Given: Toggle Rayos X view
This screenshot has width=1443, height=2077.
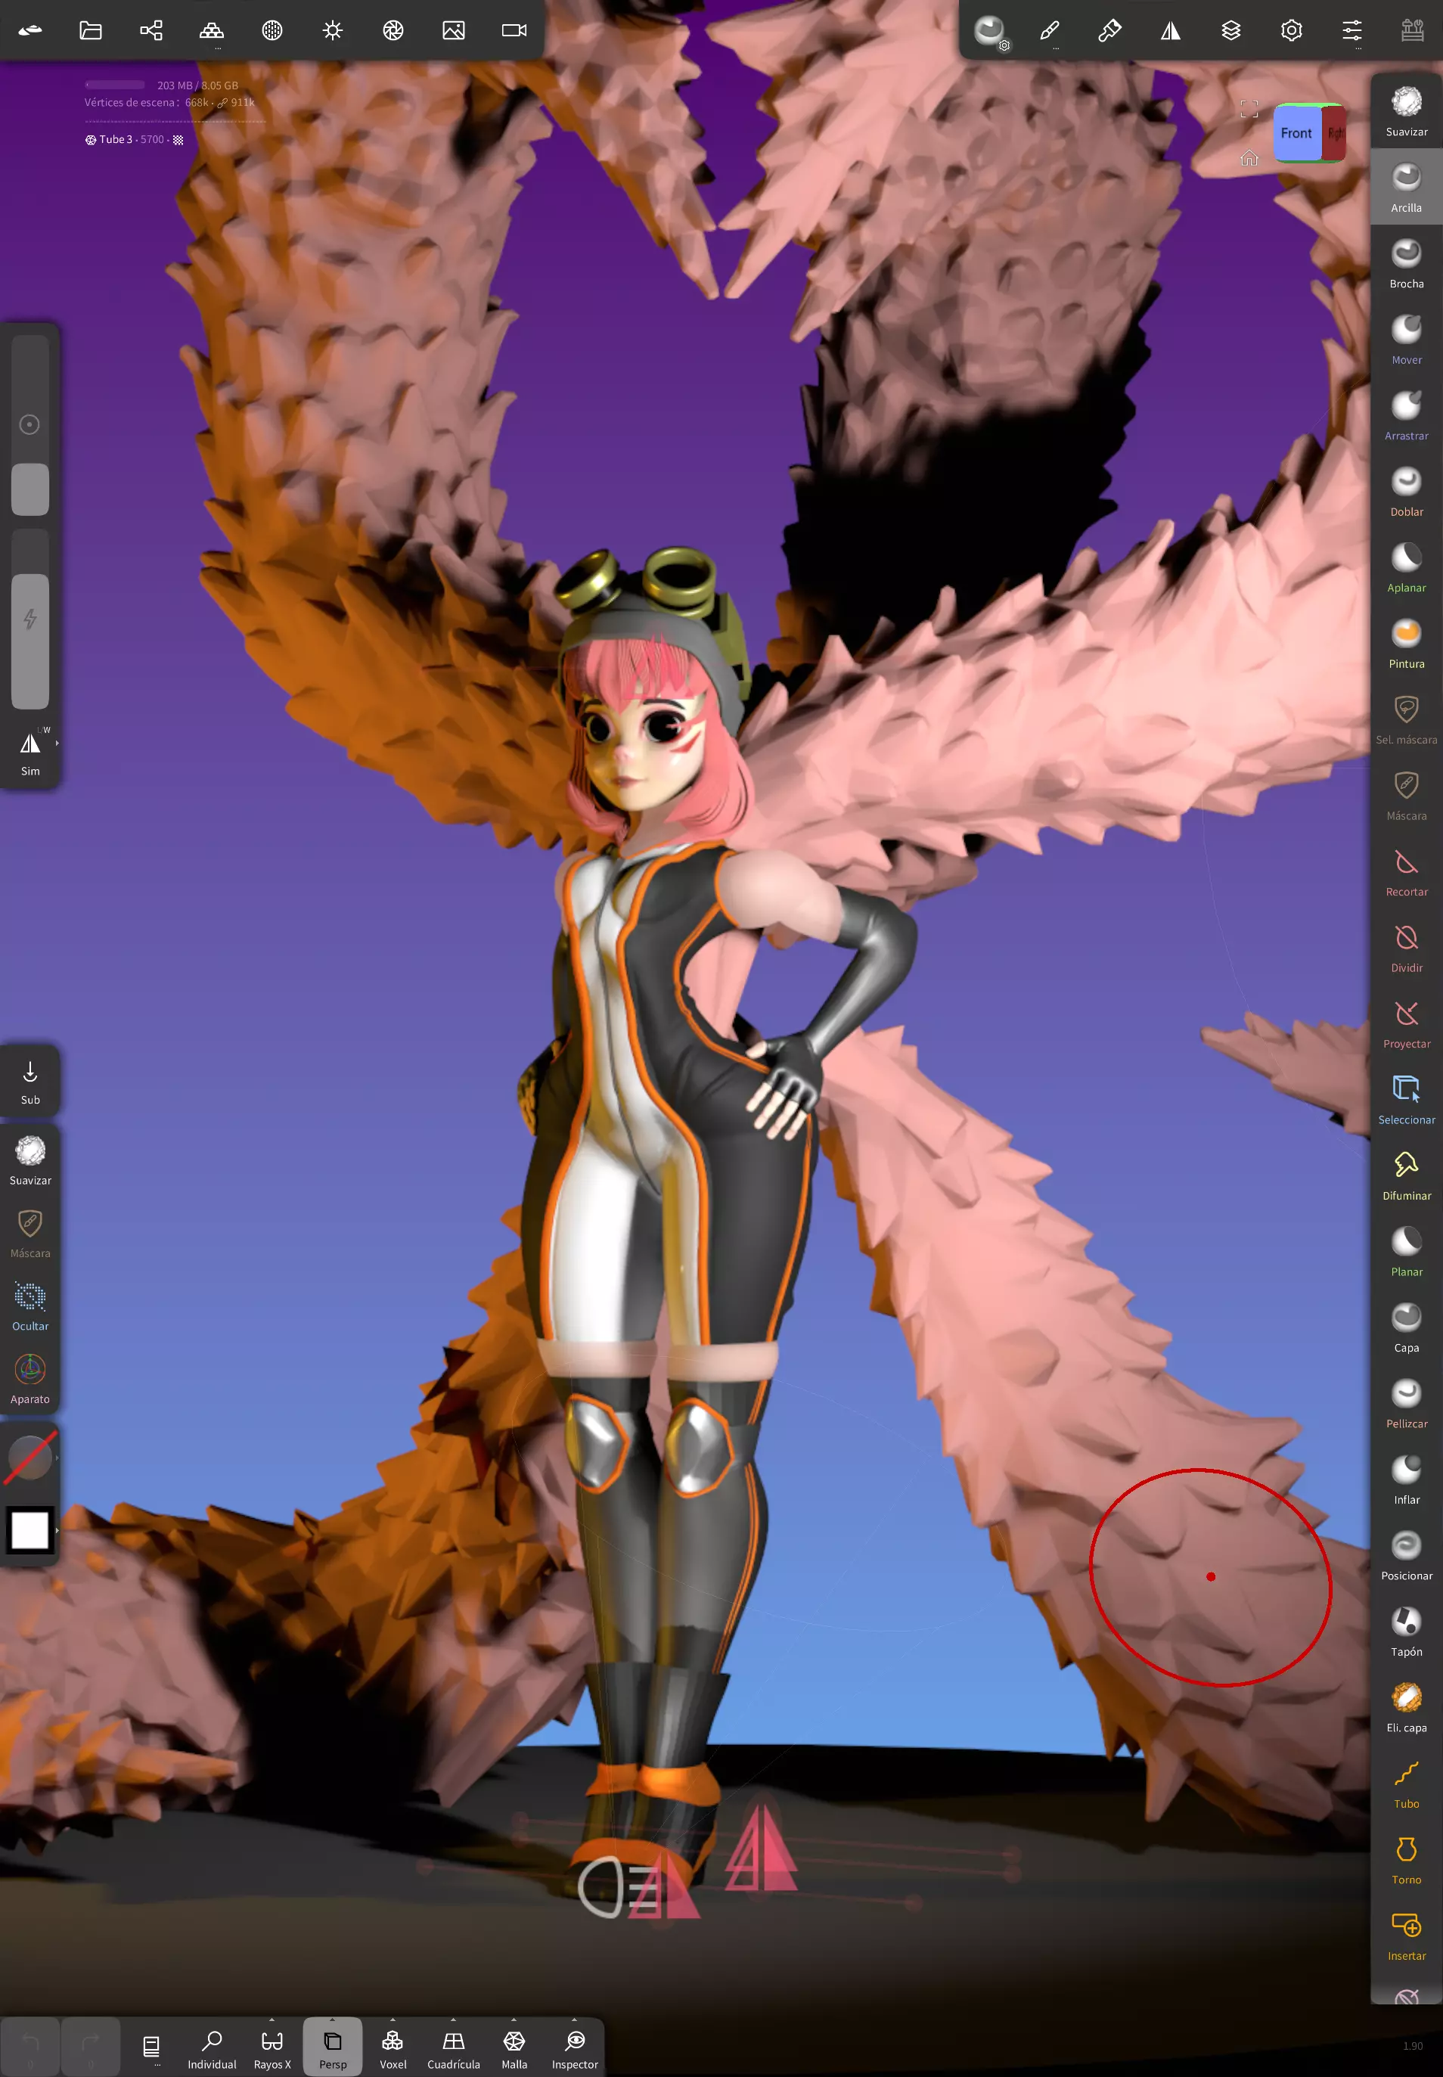Looking at the screenshot, I should coord(272,2048).
